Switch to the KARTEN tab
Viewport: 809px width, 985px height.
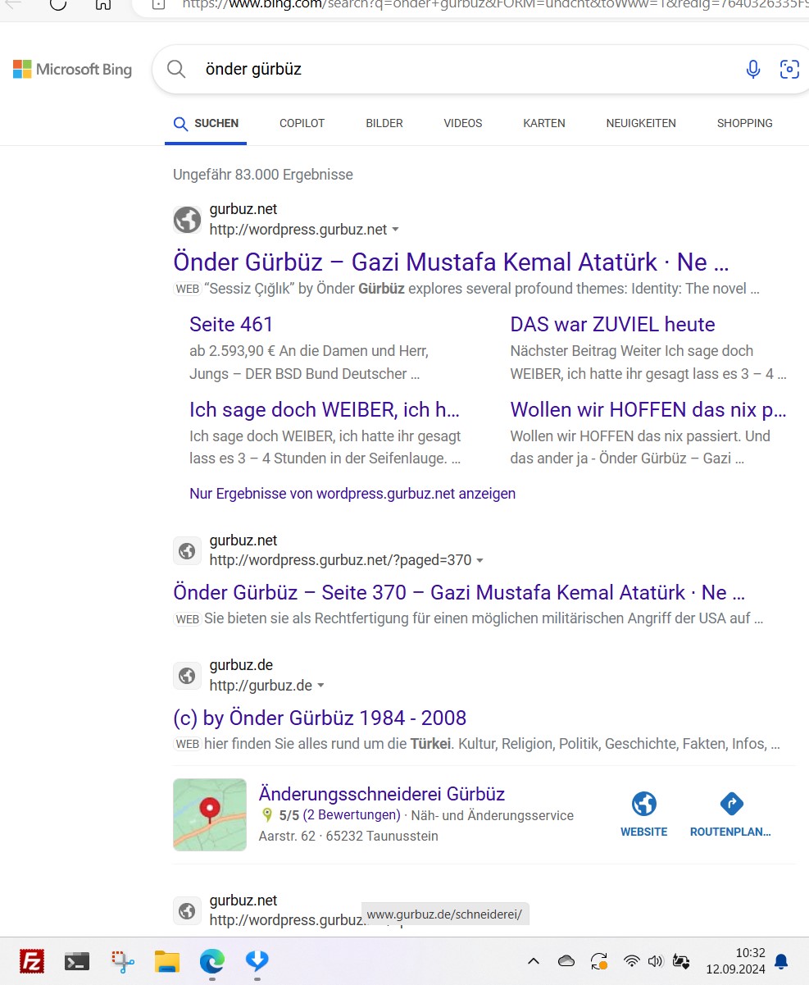coord(544,123)
